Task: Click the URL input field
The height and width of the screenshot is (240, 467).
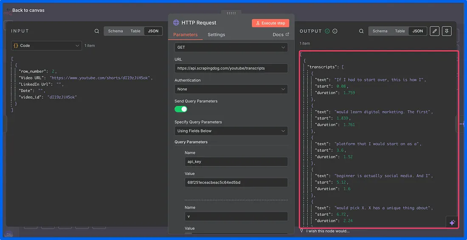Action: [x=231, y=68]
